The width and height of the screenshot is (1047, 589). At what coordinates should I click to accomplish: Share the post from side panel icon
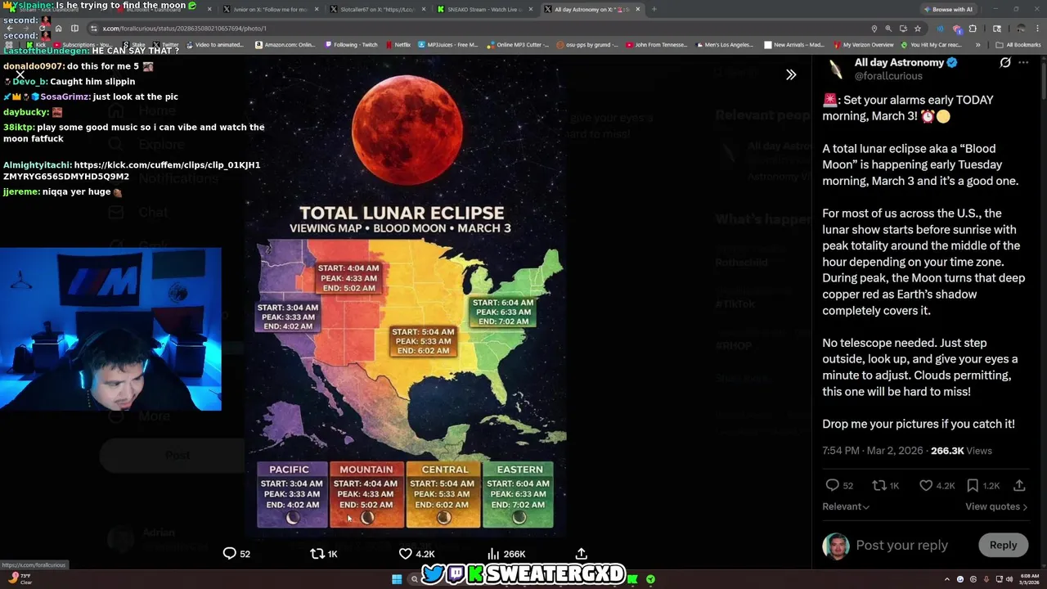1019,485
